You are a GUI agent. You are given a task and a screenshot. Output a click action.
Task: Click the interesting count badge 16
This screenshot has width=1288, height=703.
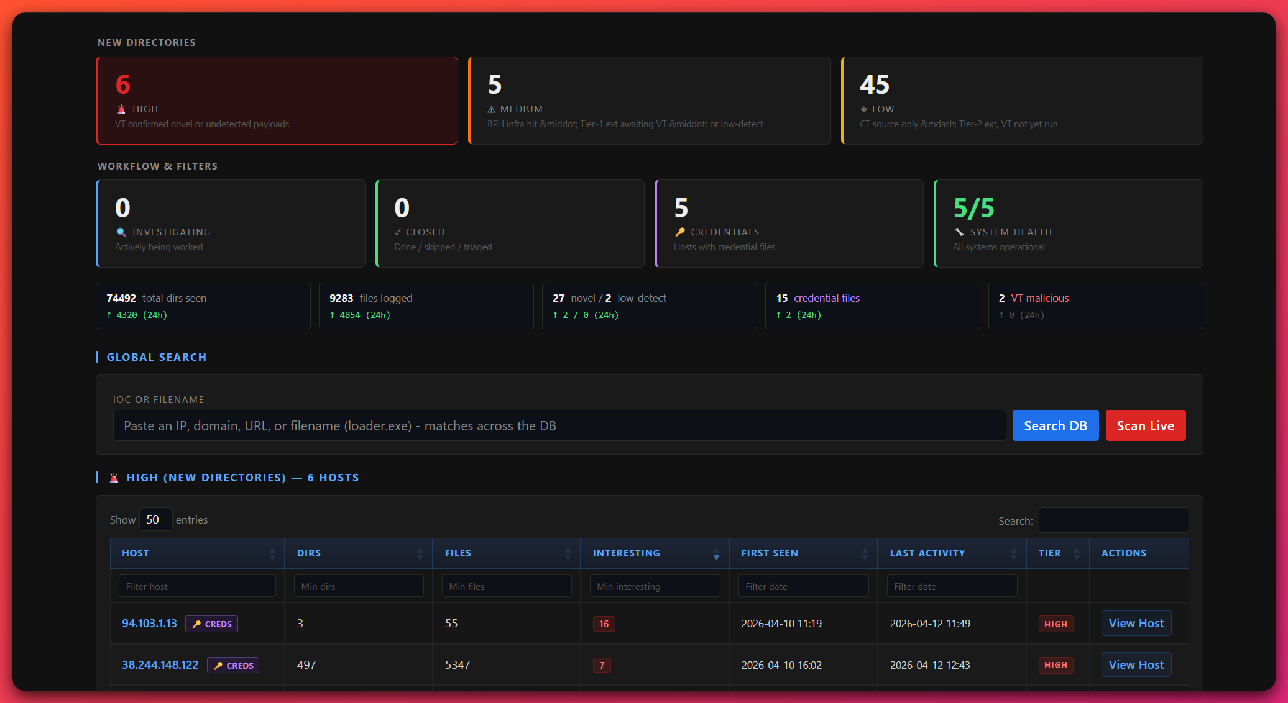click(604, 624)
